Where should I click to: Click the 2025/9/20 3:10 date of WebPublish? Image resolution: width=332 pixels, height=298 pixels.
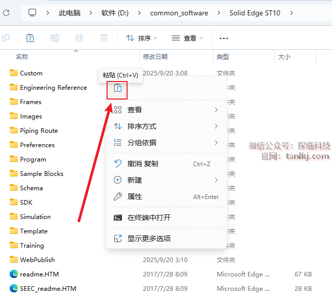click(165, 260)
